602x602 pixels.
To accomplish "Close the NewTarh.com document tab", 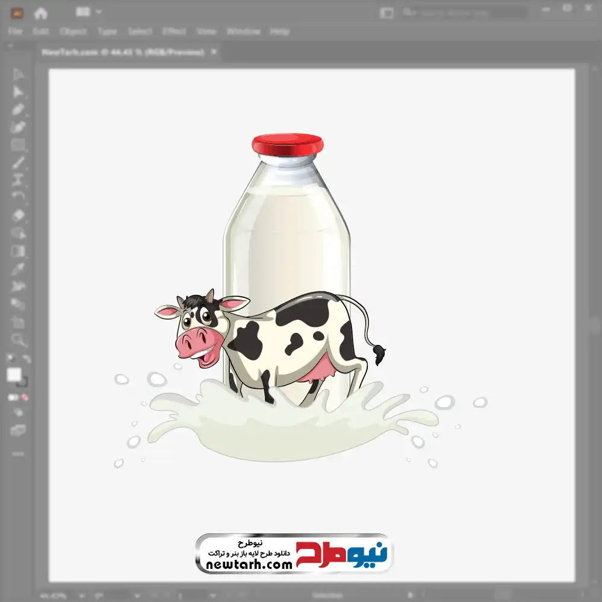I will click(213, 52).
